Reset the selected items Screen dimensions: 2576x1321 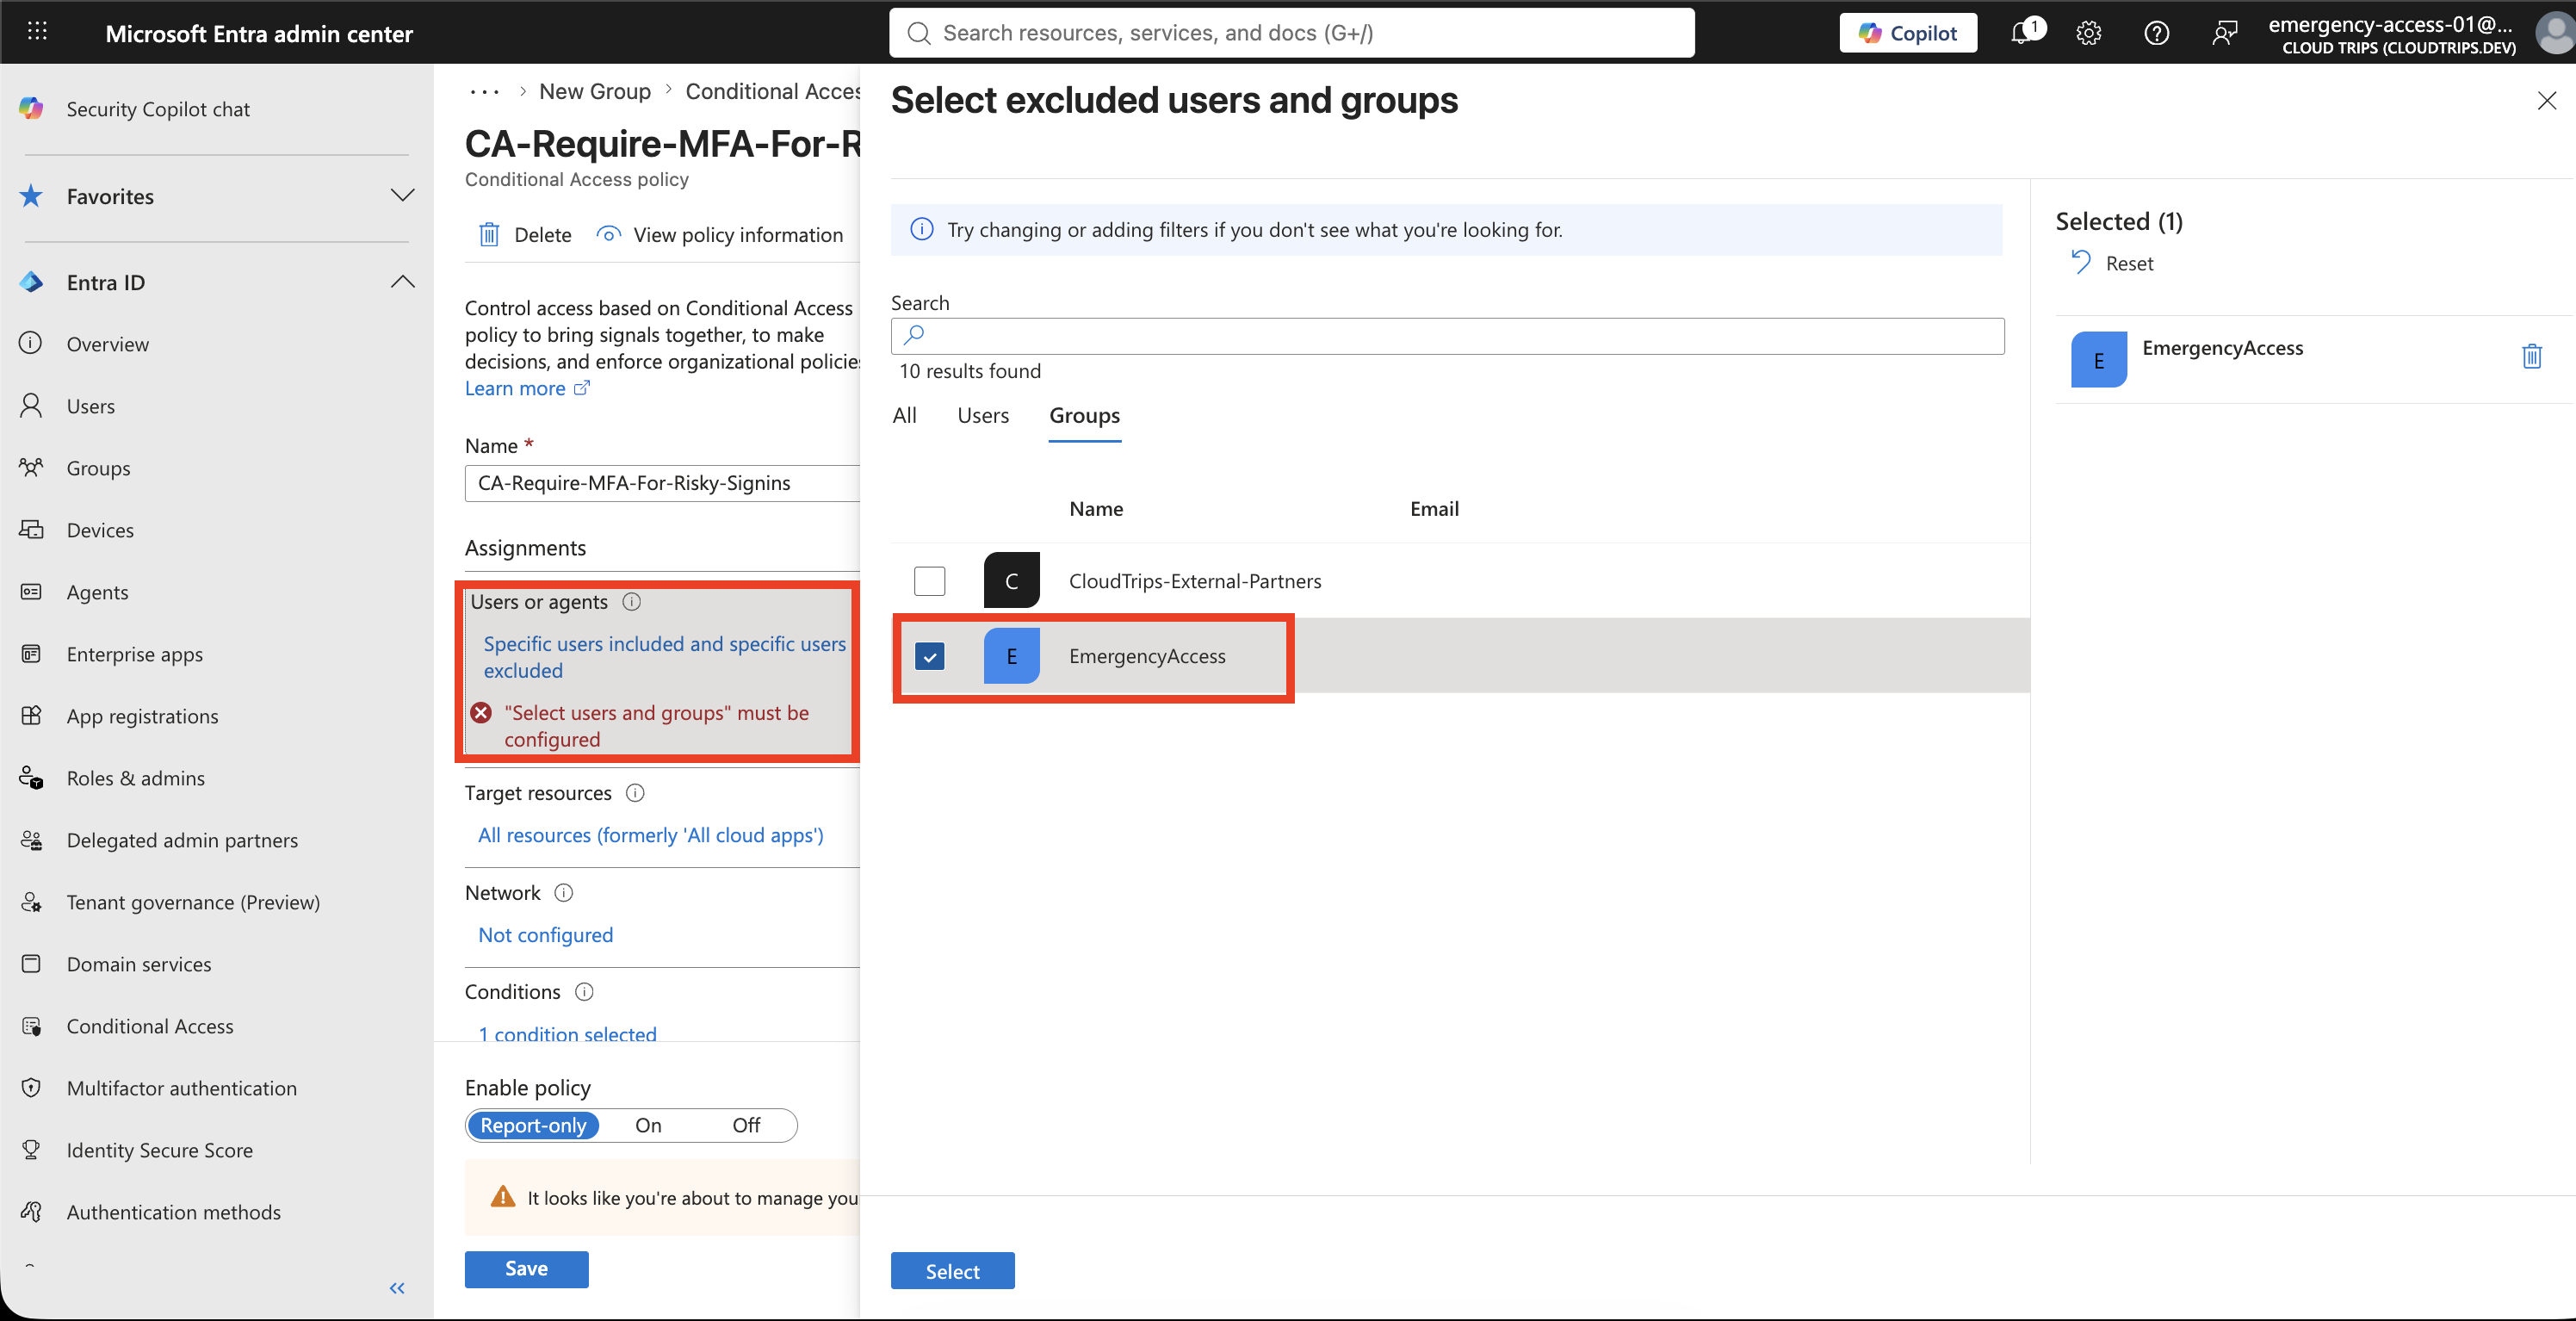click(2112, 263)
